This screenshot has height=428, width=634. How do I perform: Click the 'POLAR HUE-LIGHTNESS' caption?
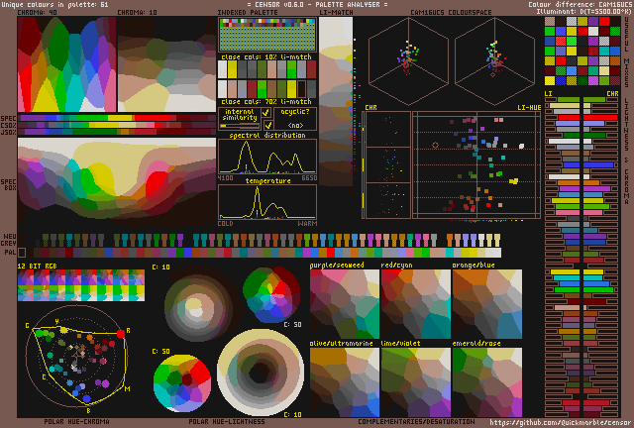point(227,421)
